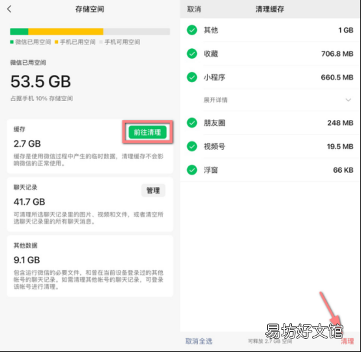Uncheck the 浮窗 cache item

coord(192,170)
